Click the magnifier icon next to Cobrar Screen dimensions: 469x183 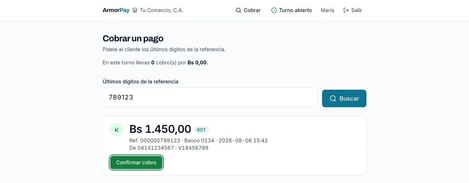239,10
